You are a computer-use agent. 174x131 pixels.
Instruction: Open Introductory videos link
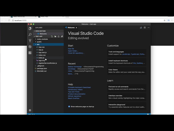tap(75, 90)
